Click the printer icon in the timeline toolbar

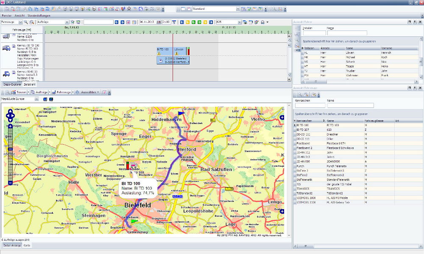click(262, 22)
